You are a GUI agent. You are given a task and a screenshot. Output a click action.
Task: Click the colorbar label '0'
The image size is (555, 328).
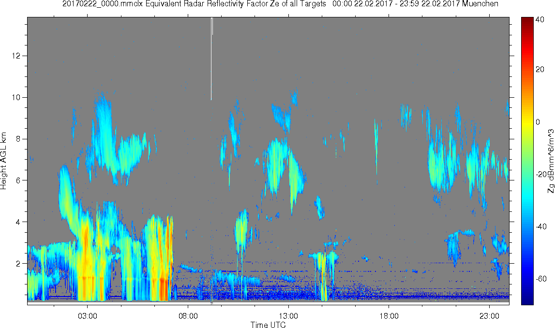tap(538, 122)
